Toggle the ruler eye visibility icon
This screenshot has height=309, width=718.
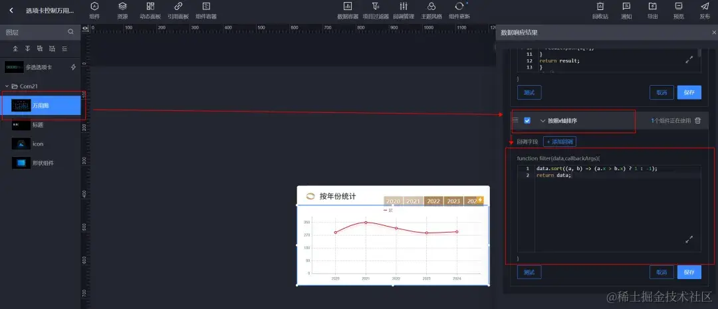pyautogui.click(x=85, y=28)
